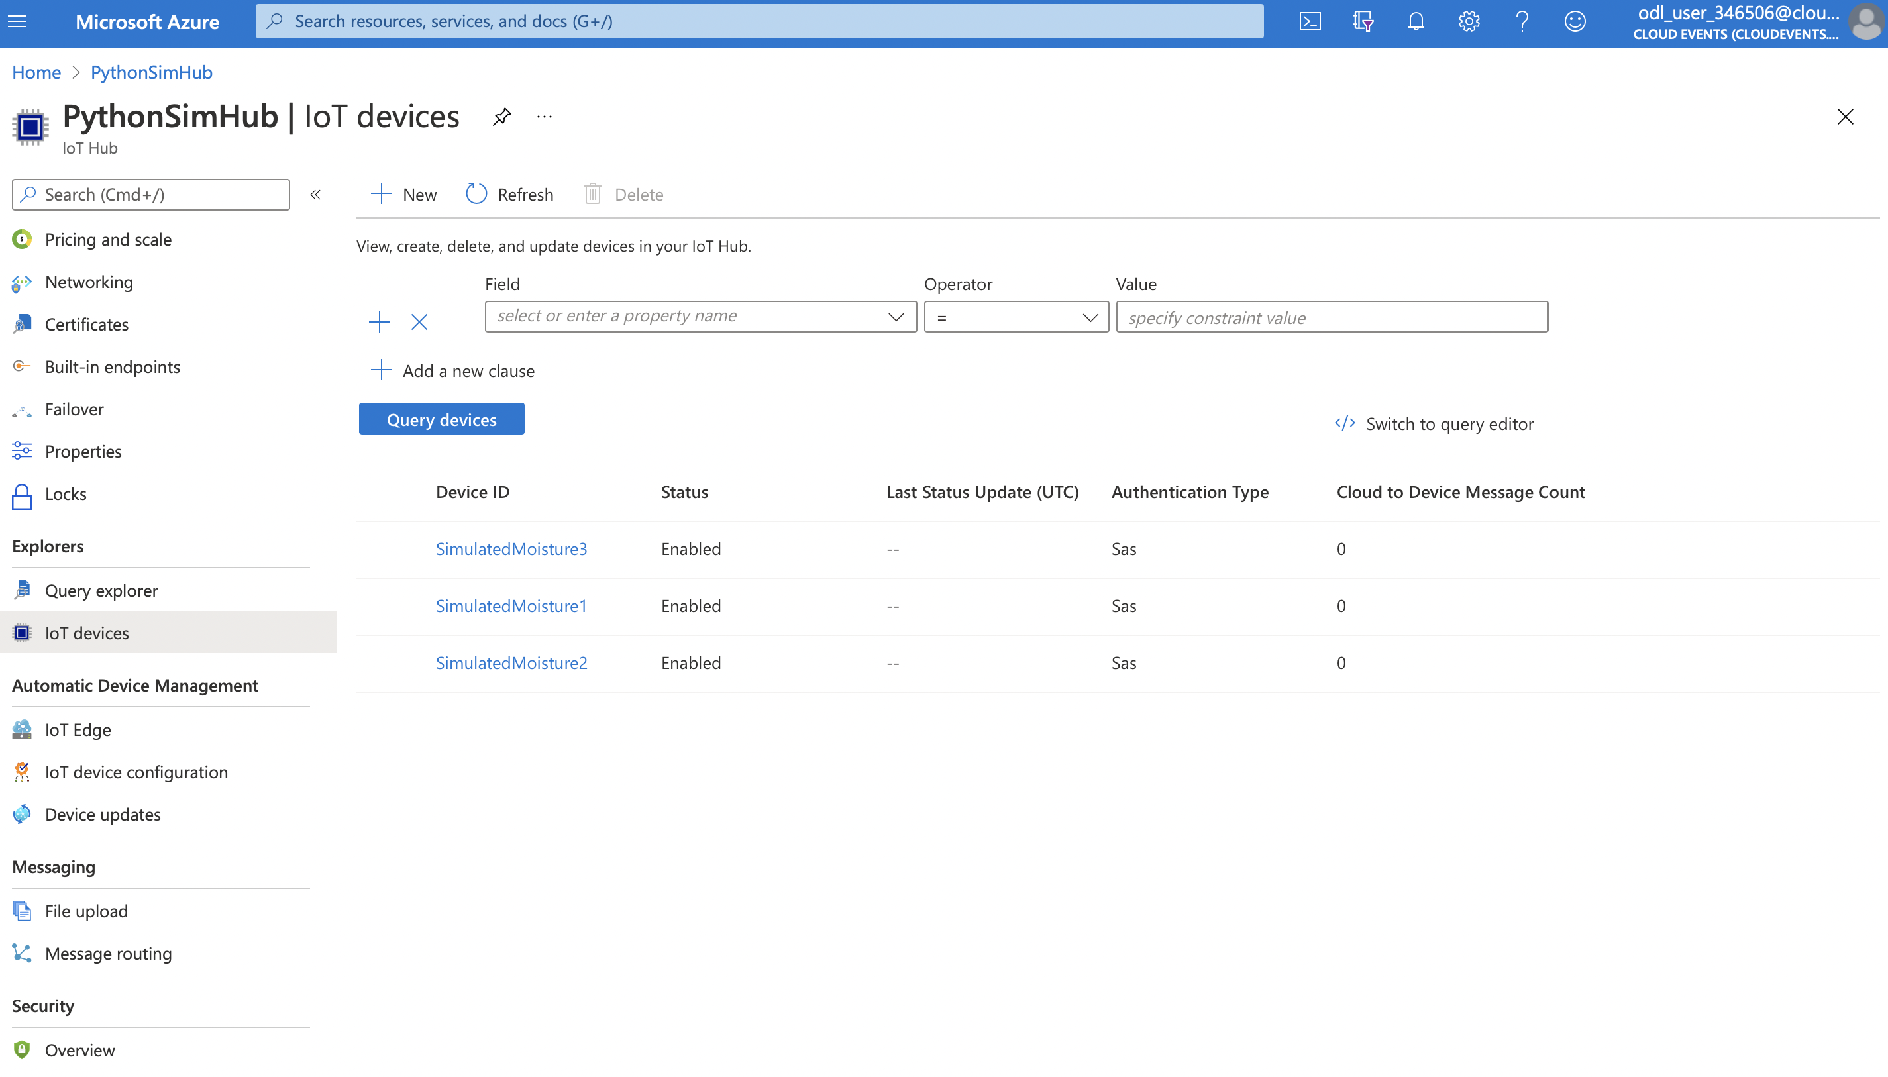Pin the PythonSimHub blade
This screenshot has width=1888, height=1077.
(x=501, y=116)
